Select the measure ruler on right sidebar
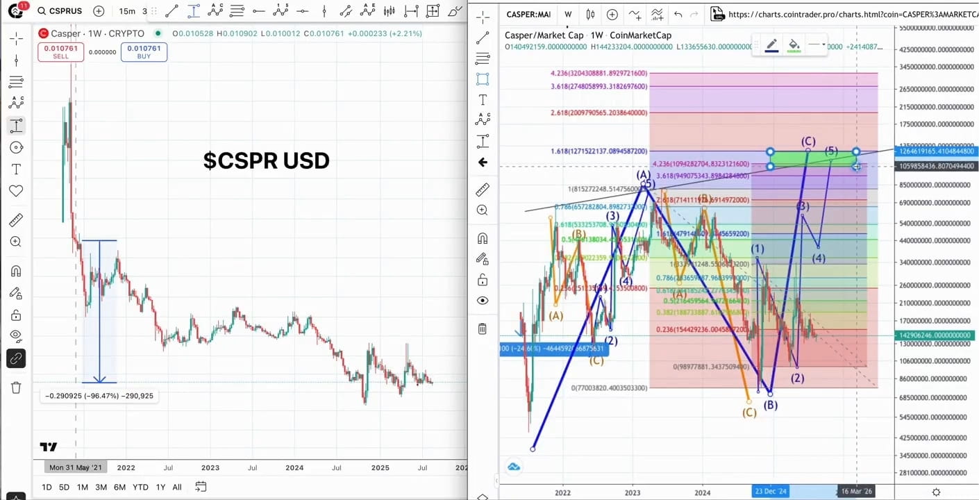 [483, 189]
